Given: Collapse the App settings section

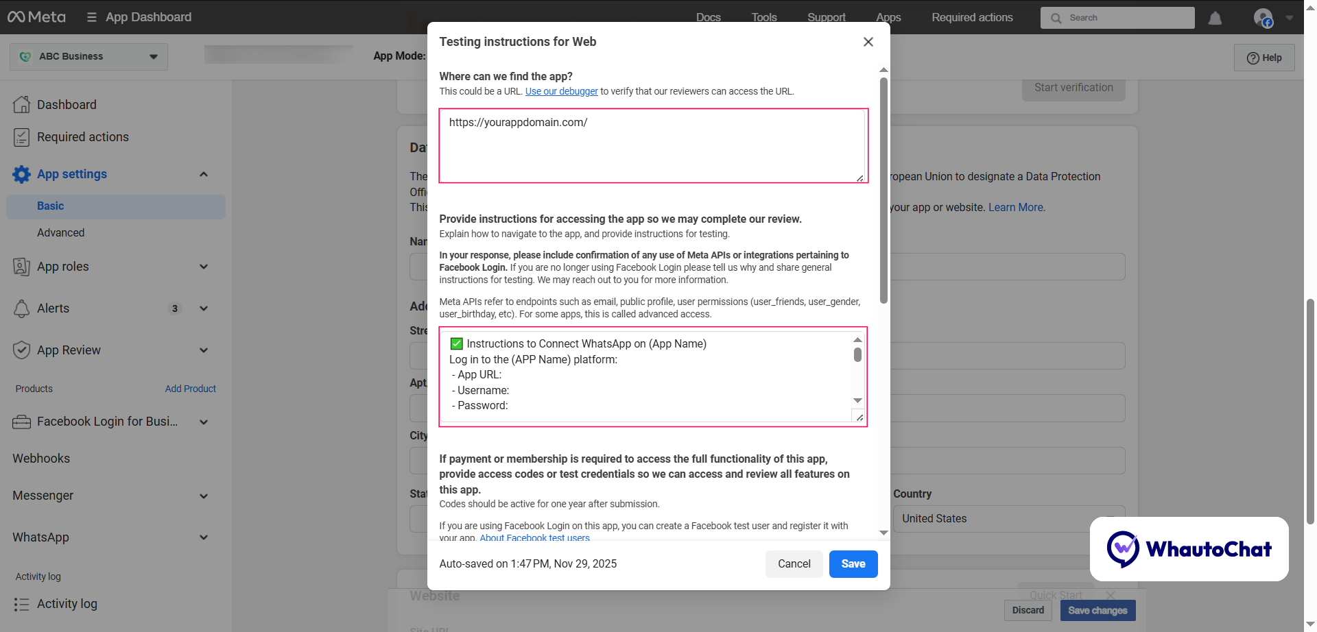Looking at the screenshot, I should point(203,174).
